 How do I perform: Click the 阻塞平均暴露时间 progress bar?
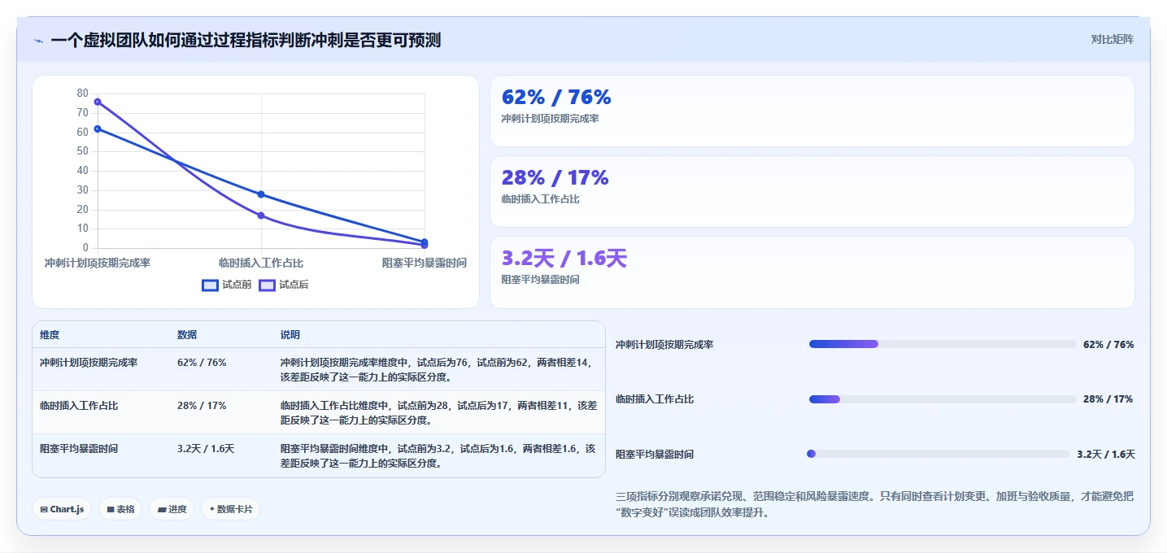point(938,454)
